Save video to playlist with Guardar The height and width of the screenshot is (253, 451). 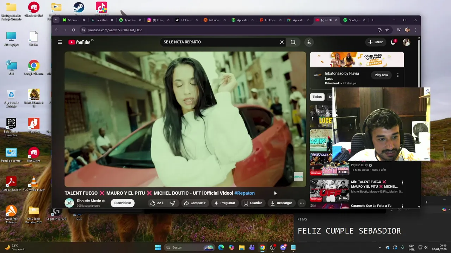click(x=253, y=203)
